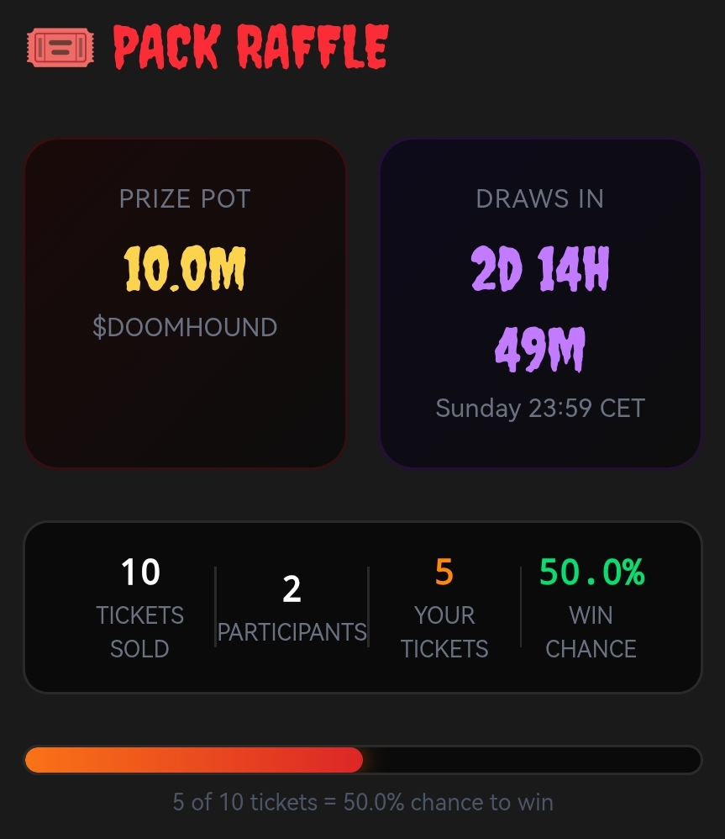725x839 pixels.
Task: Select the Sunday 23:59 CET draw time
Action: click(540, 409)
